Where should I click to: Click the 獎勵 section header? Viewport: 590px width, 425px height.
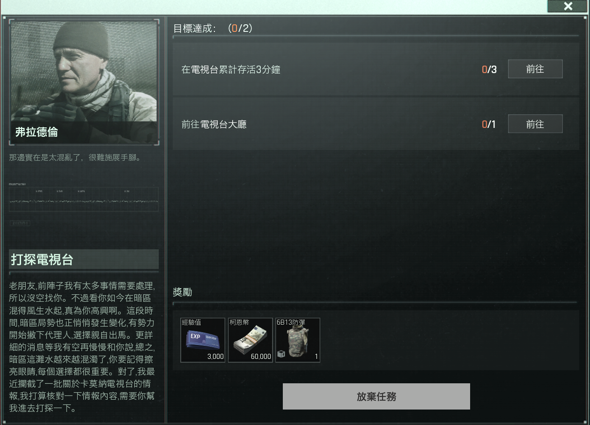pyautogui.click(x=183, y=292)
